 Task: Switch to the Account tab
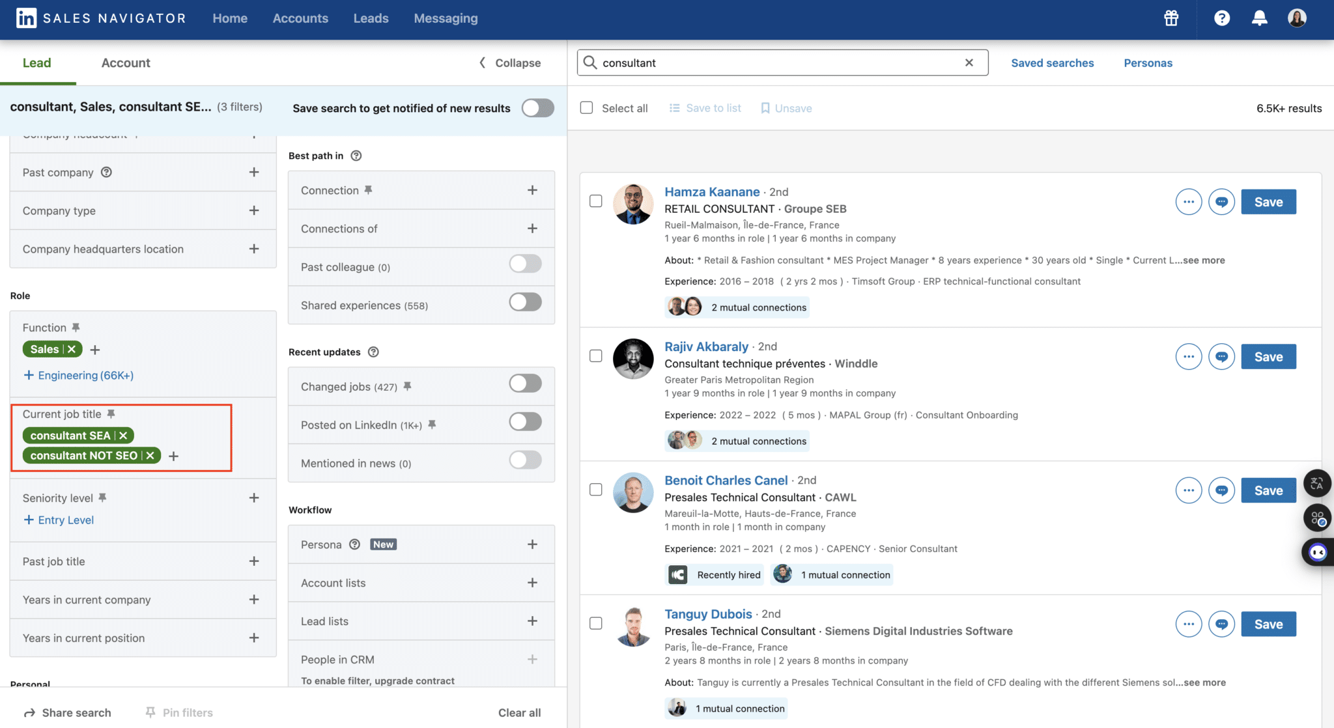click(x=125, y=63)
